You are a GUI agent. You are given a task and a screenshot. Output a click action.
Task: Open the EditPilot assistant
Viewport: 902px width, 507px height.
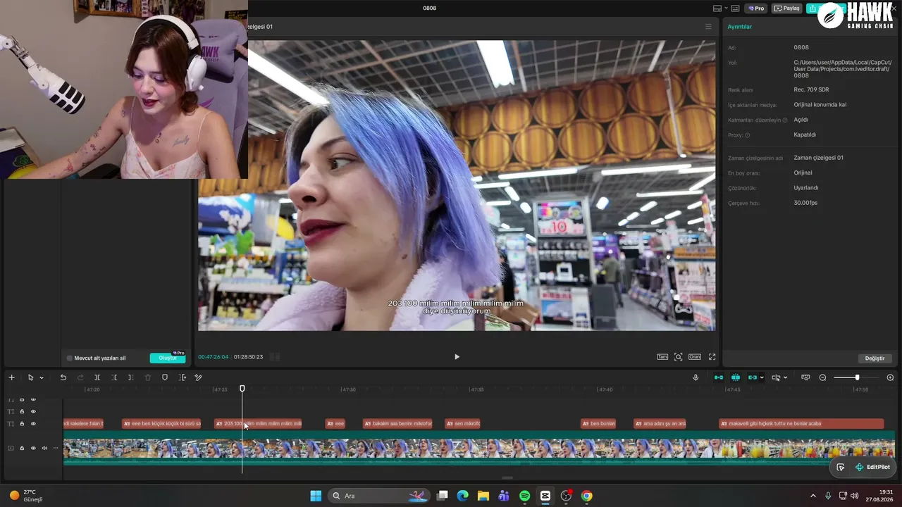coord(872,467)
